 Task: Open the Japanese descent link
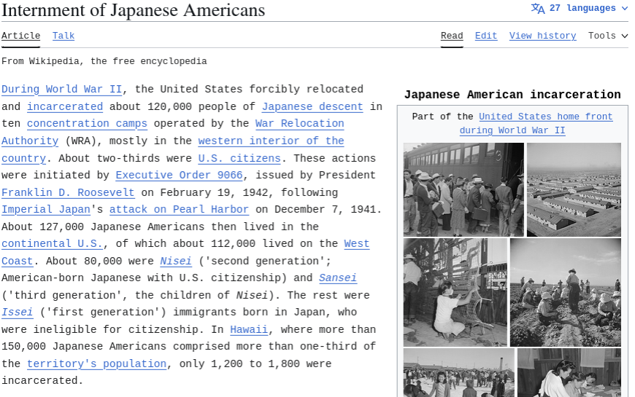[x=312, y=106]
